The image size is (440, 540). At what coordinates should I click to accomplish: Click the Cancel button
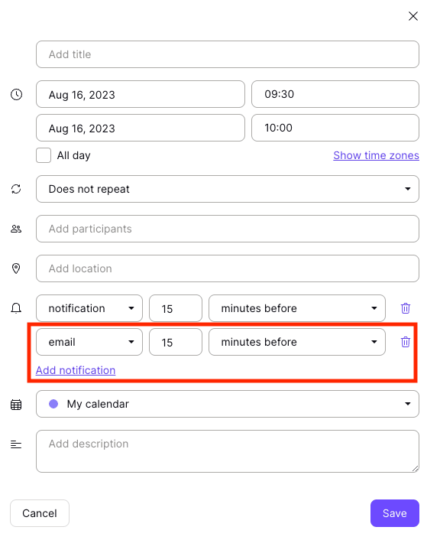coord(40,513)
